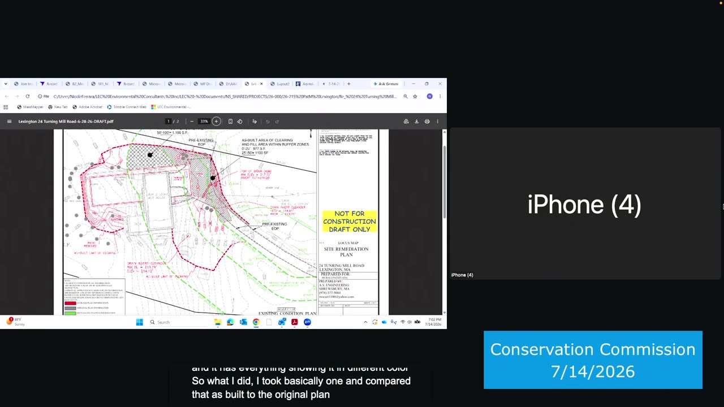Image resolution: width=724 pixels, height=407 pixels.
Task: Switch to the 181_M tab
Action: [101, 84]
